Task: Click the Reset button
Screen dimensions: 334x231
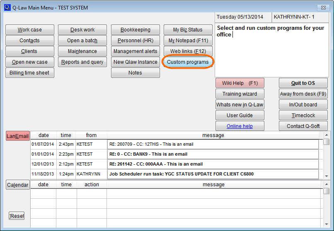Action: click(17, 216)
